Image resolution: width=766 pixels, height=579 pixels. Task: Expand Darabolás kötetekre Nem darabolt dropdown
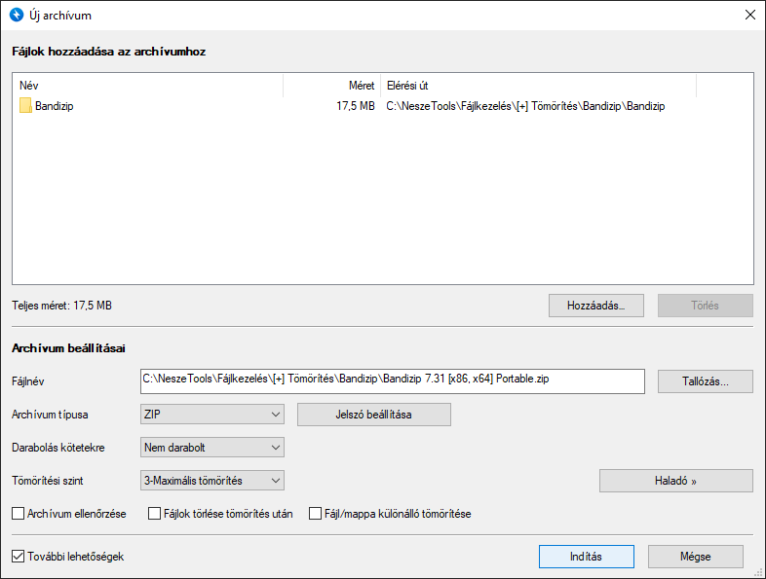(212, 448)
